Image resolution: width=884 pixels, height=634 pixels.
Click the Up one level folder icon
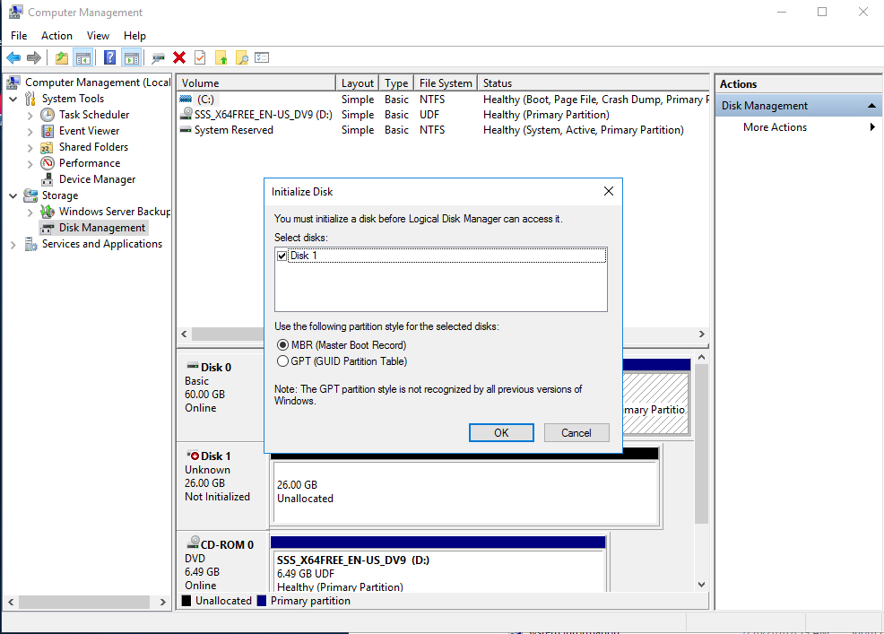tap(61, 58)
